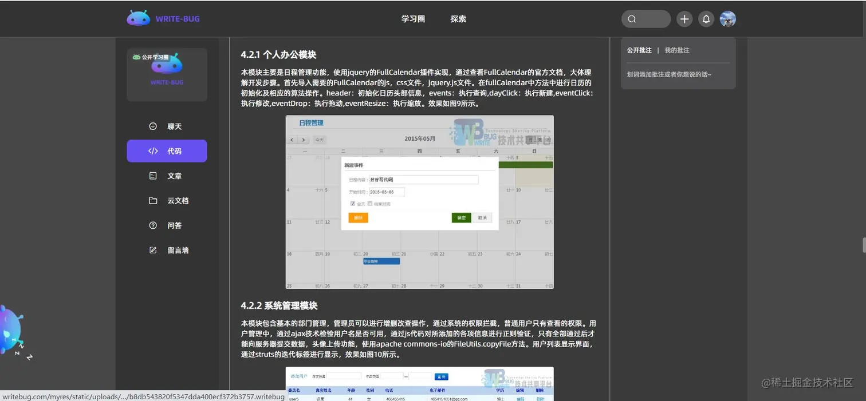Viewport: 866px width, 401px height.
Task: Open 问答 sidebar item
Action: pyautogui.click(x=167, y=225)
